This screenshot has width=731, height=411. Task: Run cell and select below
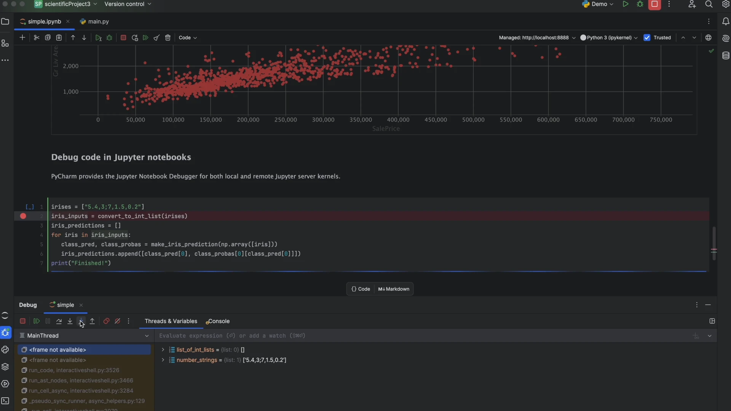tap(98, 38)
